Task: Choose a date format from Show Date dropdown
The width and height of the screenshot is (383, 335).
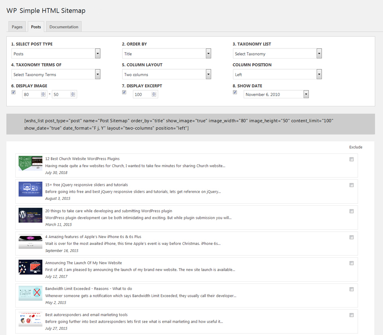Action: coord(276,95)
